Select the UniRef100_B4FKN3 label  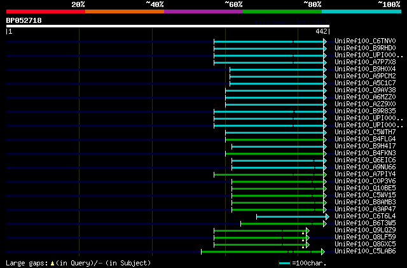[365, 153]
